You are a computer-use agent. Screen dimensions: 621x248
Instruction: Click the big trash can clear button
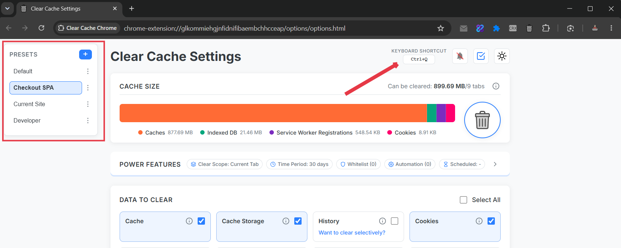coord(482,120)
